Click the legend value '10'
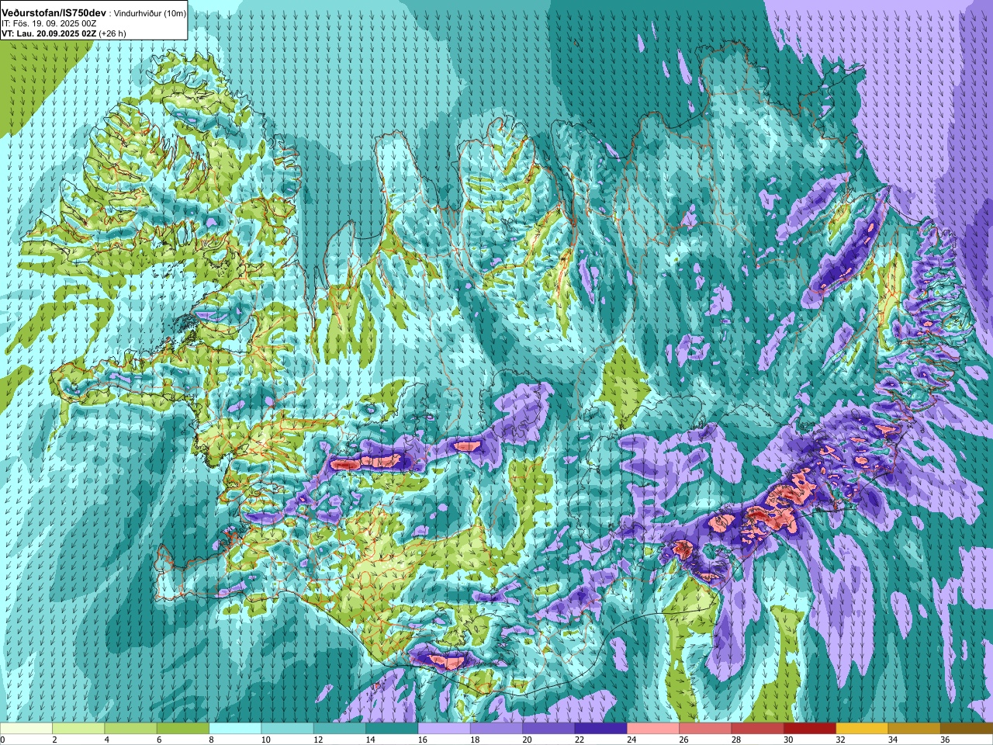 265,740
